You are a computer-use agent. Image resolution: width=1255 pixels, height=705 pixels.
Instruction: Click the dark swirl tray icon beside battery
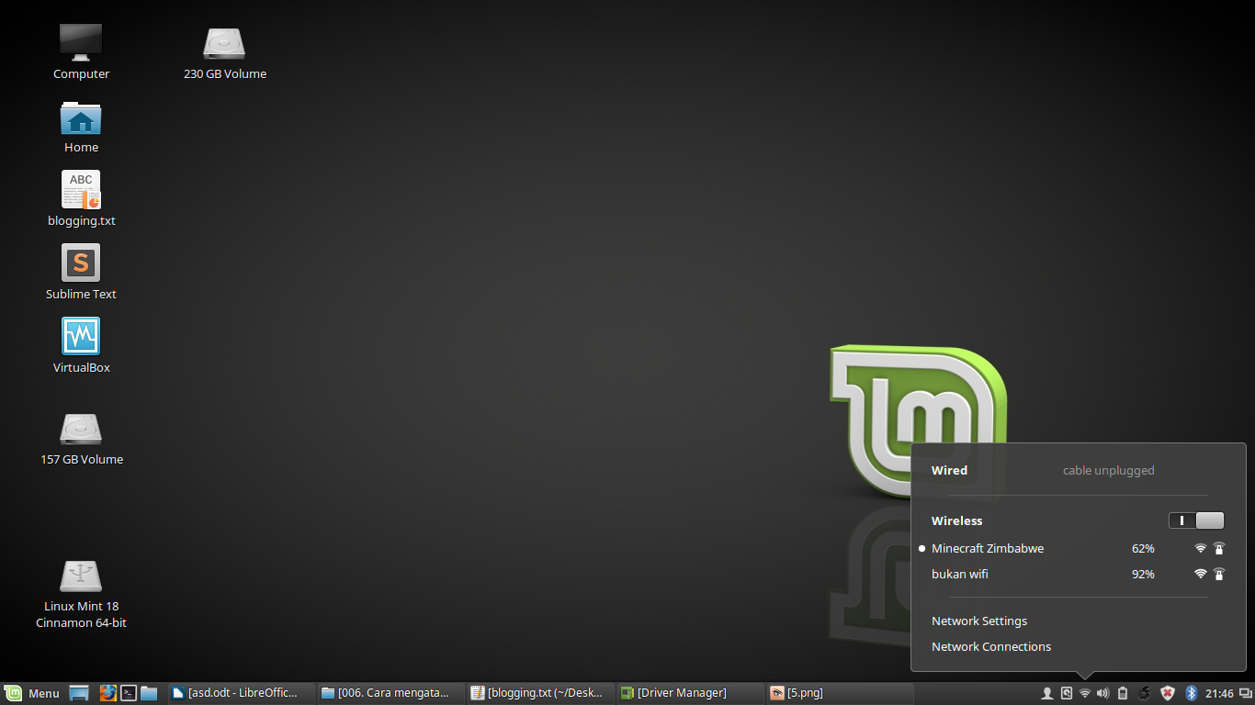pyautogui.click(x=1145, y=693)
